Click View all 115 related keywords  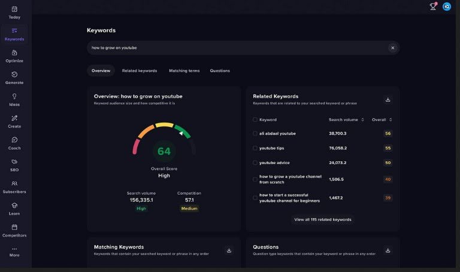click(x=322, y=220)
